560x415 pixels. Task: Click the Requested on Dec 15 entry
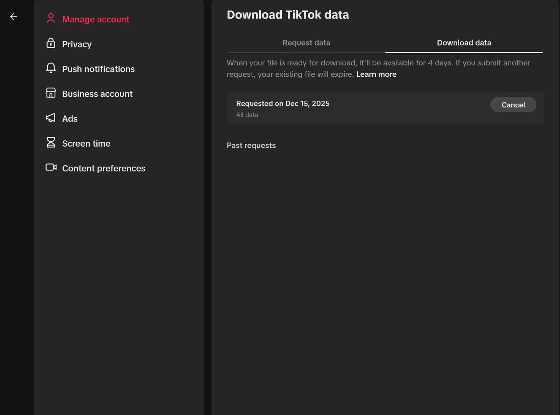click(283, 104)
